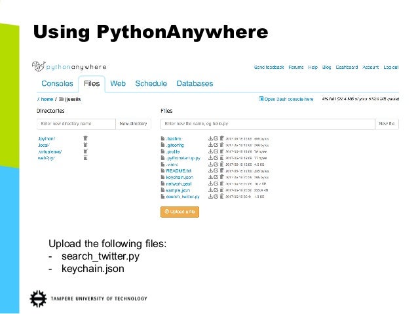Click the pythonanywhere logo
418x314 pixels.
(x=69, y=66)
